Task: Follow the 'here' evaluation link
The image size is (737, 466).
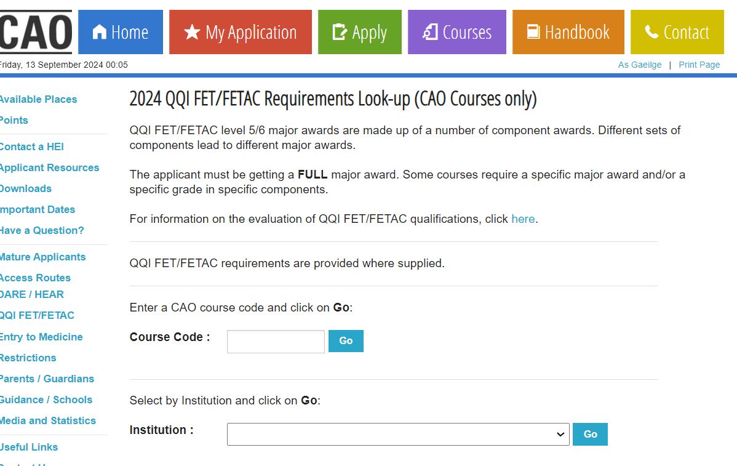Action: [x=523, y=219]
